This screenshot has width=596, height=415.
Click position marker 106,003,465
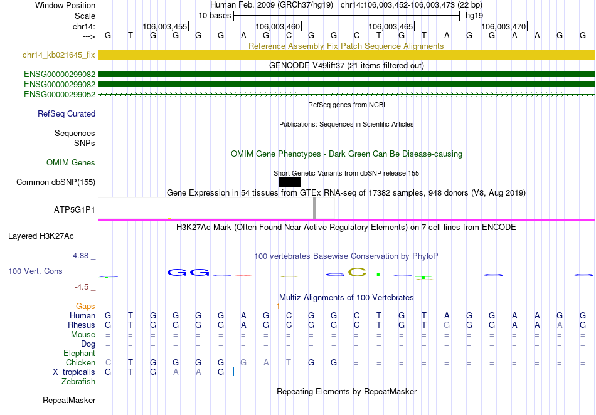click(x=391, y=26)
